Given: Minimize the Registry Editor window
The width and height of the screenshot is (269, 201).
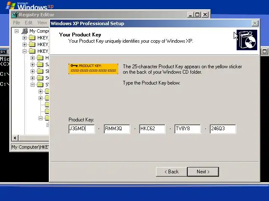Looking at the screenshot, I should click(190, 15).
